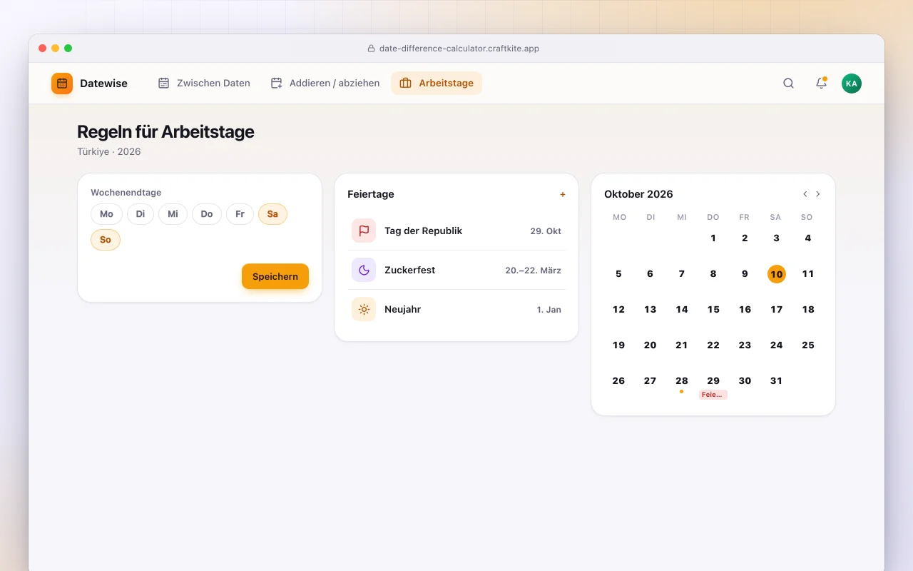Image resolution: width=913 pixels, height=571 pixels.
Task: Open notifications bell icon
Action: point(821,84)
